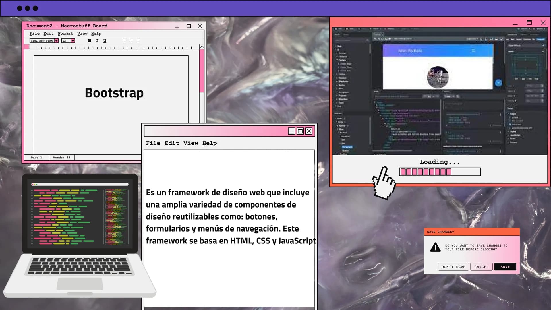
Task: Minimize the Loading window
Action: pyautogui.click(x=515, y=23)
